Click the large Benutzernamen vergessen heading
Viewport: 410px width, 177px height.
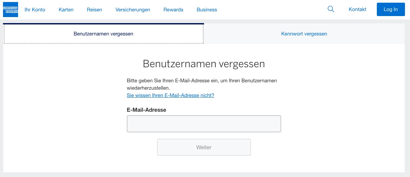tap(204, 64)
